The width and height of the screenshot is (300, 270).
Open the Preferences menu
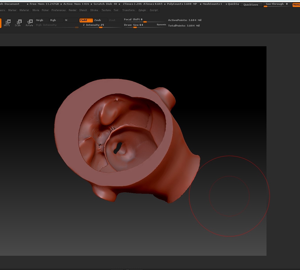[58, 10]
